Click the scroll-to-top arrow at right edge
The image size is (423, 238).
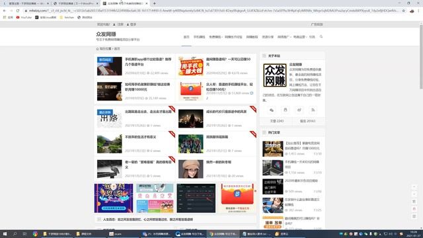click(x=414, y=186)
